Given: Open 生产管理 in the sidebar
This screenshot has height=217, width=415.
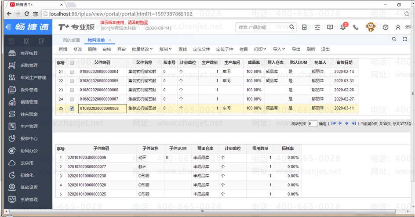Looking at the screenshot, I should pos(29,127).
